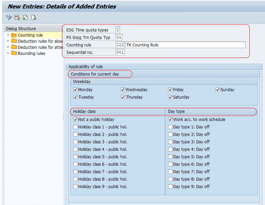Viewport: 265px width, 205px height.
Task: Open the Deduction rules for absences folder icon
Action: pos(14,41)
